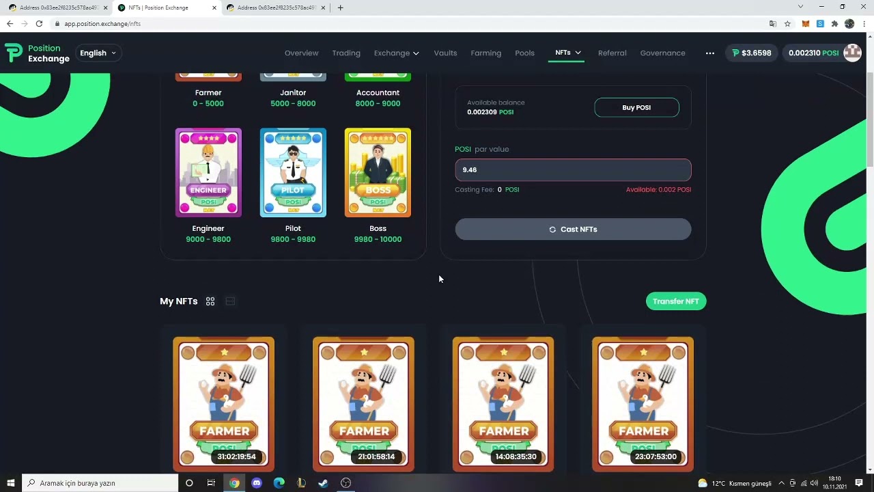The width and height of the screenshot is (874, 492).
Task: Open Cortana circle icon in taskbar
Action: [x=189, y=483]
